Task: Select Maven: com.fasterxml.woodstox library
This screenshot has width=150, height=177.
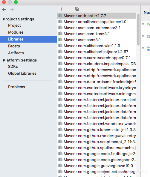Action: (97, 124)
